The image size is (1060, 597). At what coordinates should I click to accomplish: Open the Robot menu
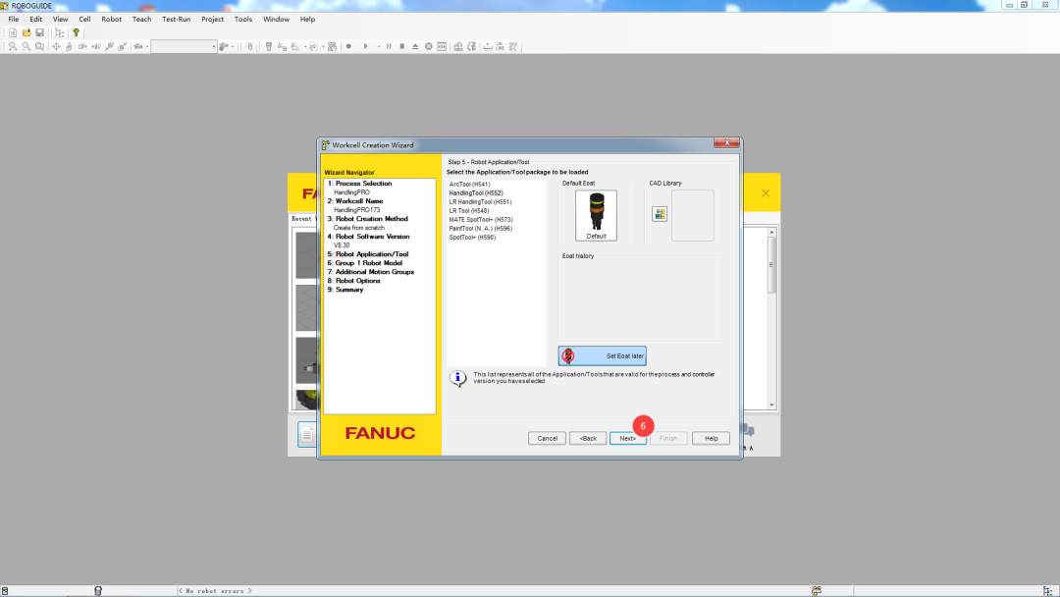[112, 19]
